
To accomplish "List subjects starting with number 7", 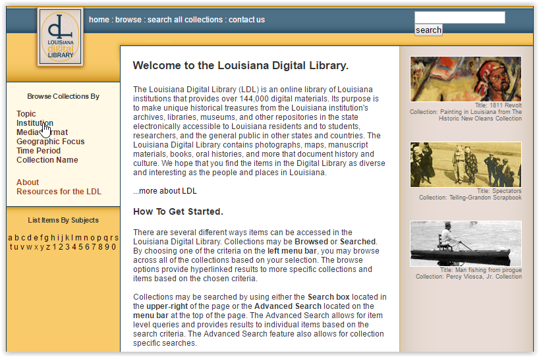I will (94, 247).
